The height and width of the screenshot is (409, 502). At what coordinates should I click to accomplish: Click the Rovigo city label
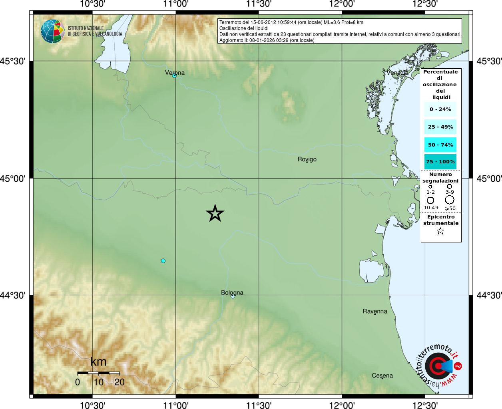pyautogui.click(x=307, y=159)
